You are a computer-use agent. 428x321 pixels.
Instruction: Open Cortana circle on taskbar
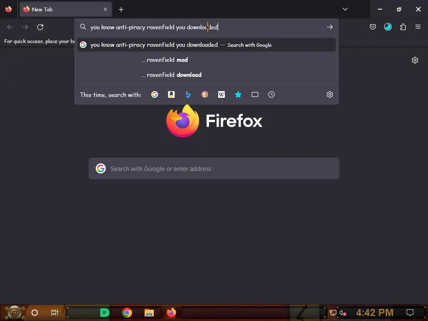tap(35, 313)
